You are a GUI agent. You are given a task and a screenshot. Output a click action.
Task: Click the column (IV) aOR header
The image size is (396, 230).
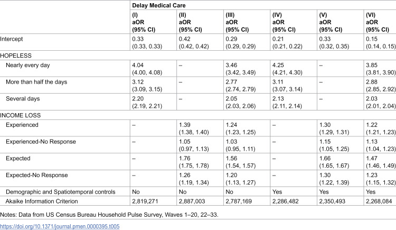coord(284,22)
